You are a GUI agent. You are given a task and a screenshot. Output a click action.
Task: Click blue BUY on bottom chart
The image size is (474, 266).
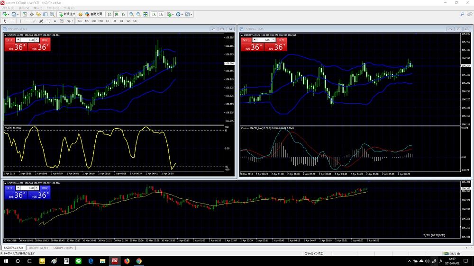pos(45,188)
